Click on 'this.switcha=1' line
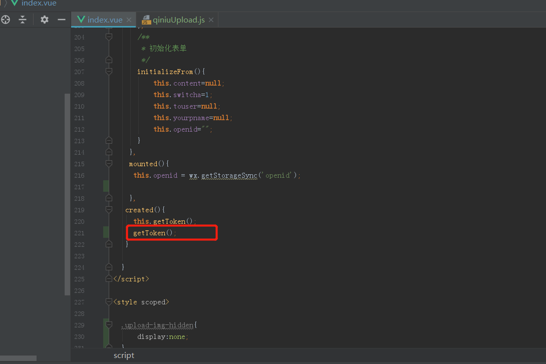The image size is (546, 364). (x=183, y=95)
